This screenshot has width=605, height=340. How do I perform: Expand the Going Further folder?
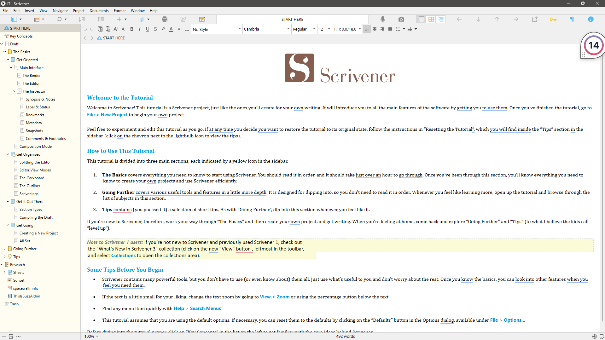tap(5, 249)
